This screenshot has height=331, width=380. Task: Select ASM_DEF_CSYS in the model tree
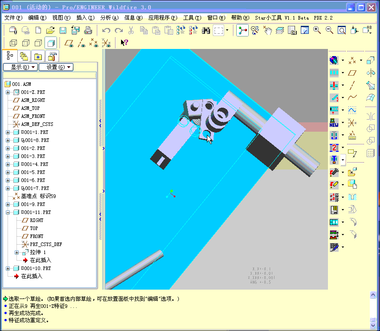[37, 124]
